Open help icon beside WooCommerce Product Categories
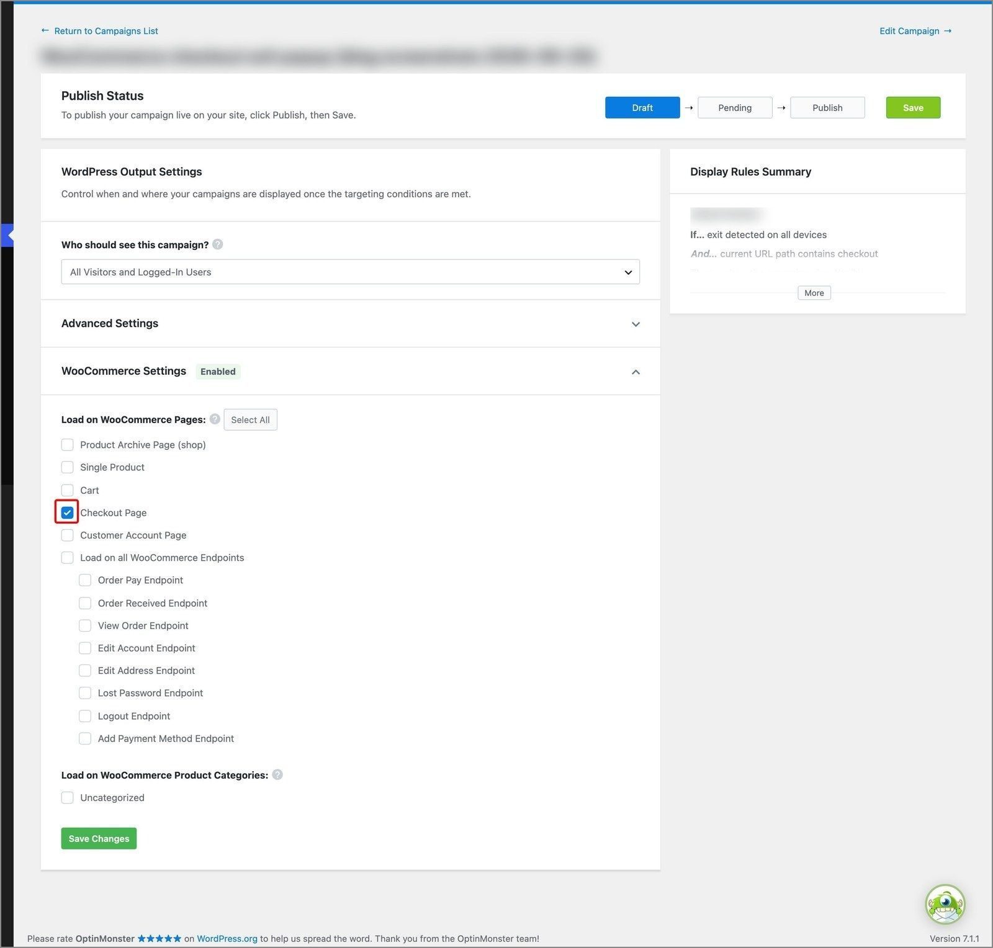The image size is (993, 948). [277, 774]
